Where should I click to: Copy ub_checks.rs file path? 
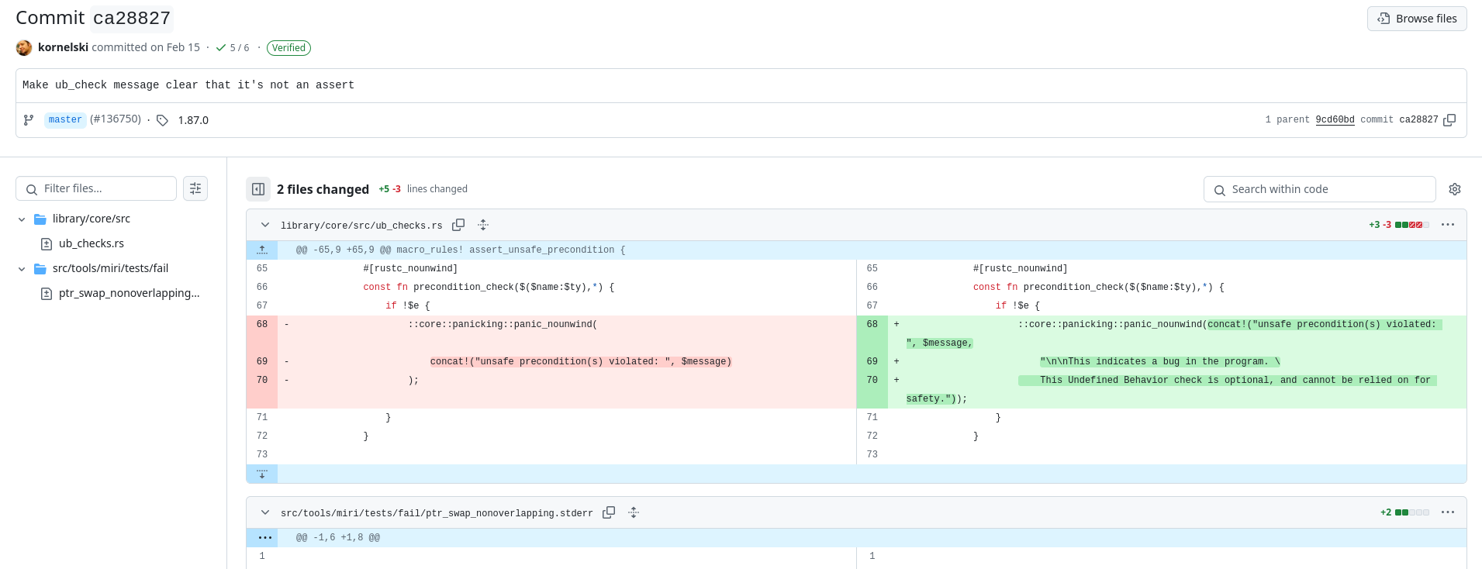pos(458,225)
